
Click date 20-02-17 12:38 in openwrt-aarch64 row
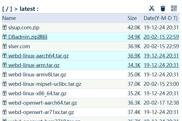161,103
